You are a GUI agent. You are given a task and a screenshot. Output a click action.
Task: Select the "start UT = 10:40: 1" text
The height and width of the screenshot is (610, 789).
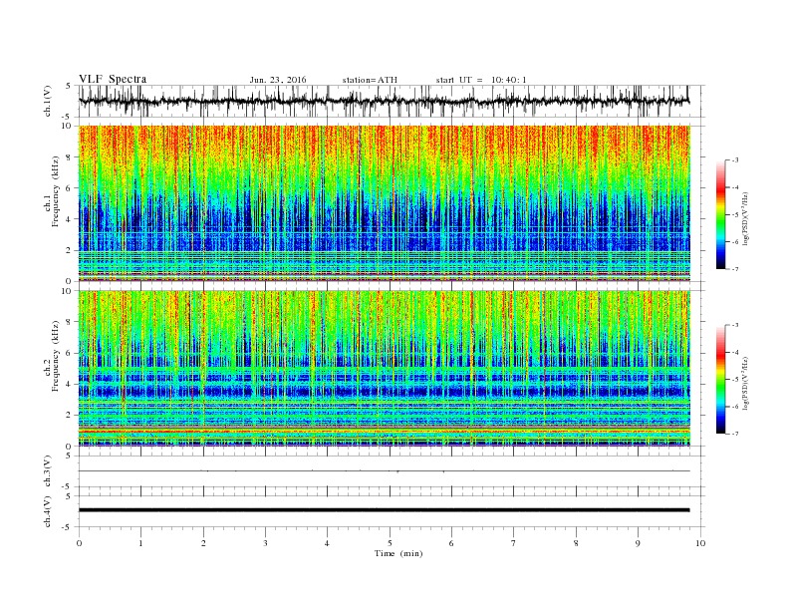(x=481, y=80)
